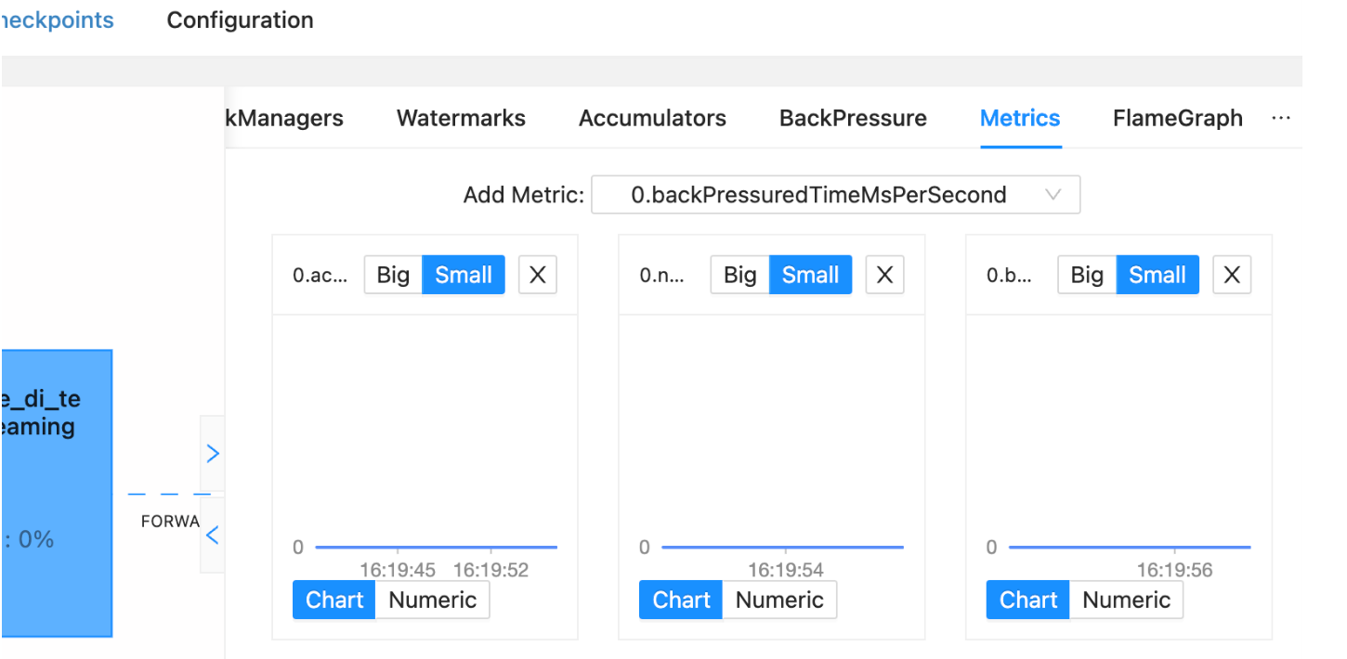Show Numeric view for the 0.ac... metric
The image size is (1347, 659).
pyautogui.click(x=432, y=601)
